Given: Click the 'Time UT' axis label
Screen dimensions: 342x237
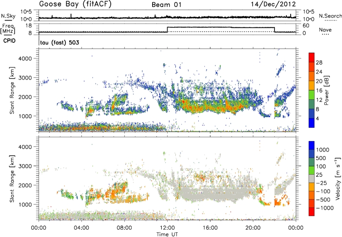Looking at the screenshot, I should point(167,234).
